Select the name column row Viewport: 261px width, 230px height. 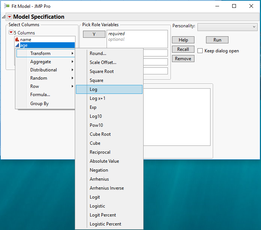[x=45, y=40]
